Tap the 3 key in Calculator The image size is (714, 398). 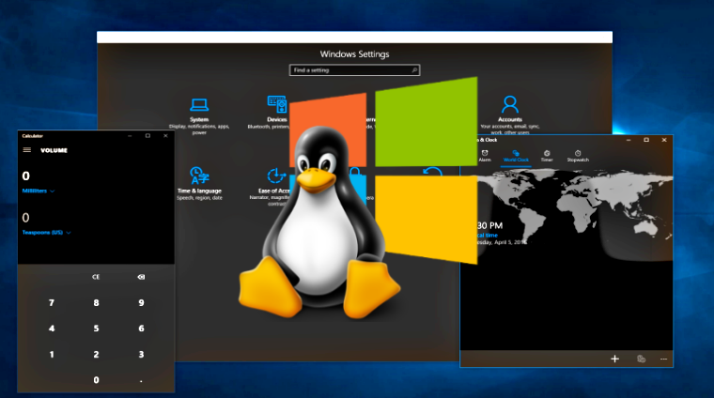click(141, 354)
